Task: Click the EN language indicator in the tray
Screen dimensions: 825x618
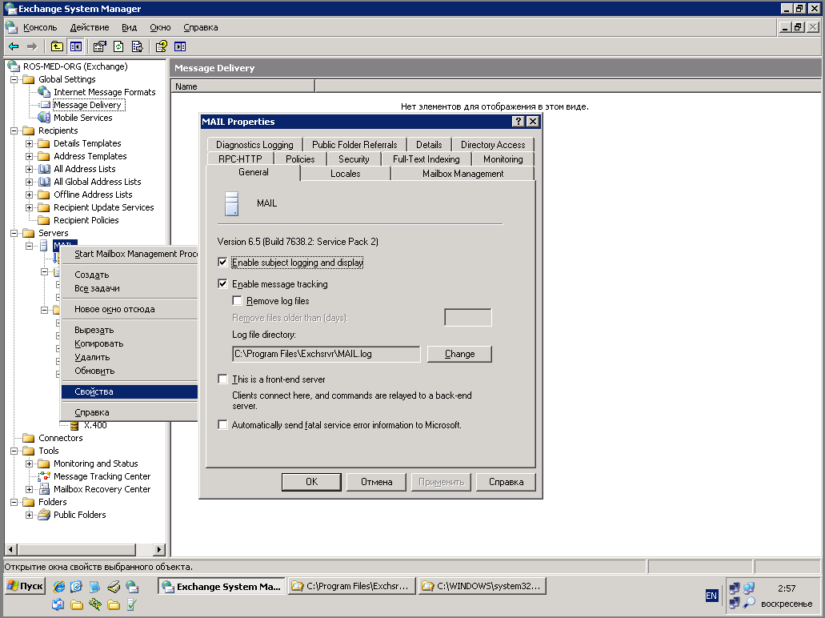Action: pyautogui.click(x=711, y=596)
